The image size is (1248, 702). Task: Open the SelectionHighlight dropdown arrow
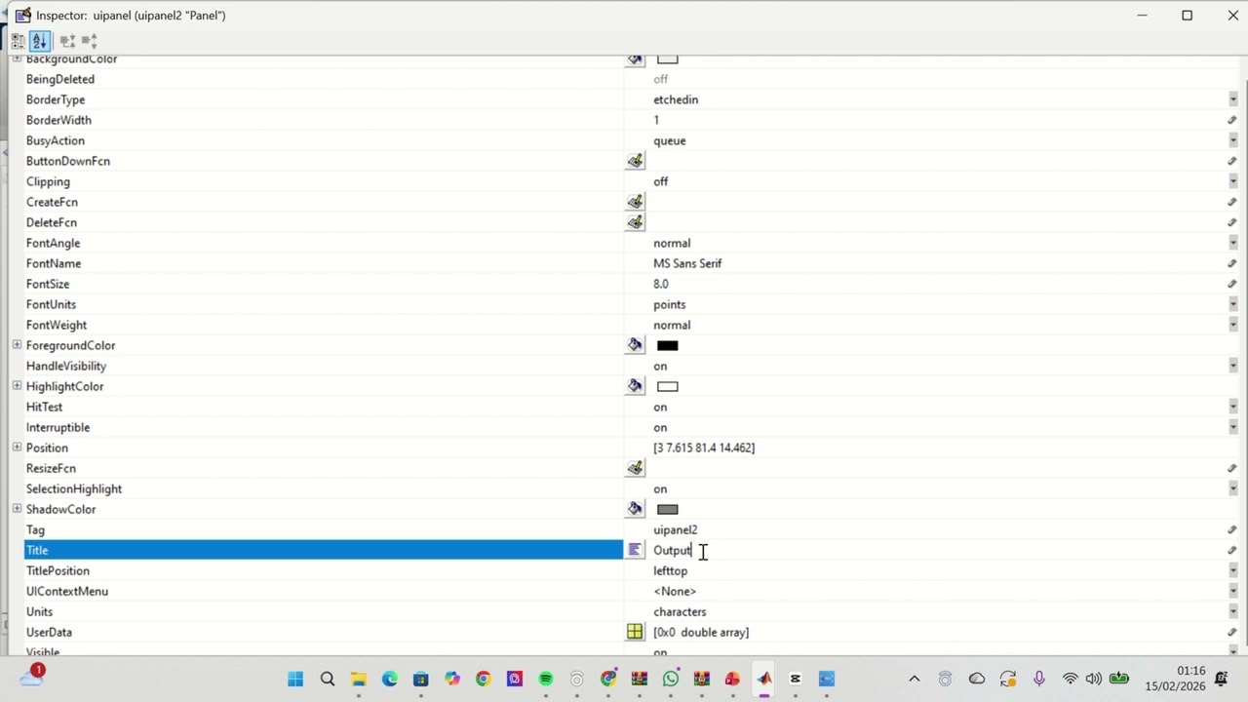click(1233, 488)
